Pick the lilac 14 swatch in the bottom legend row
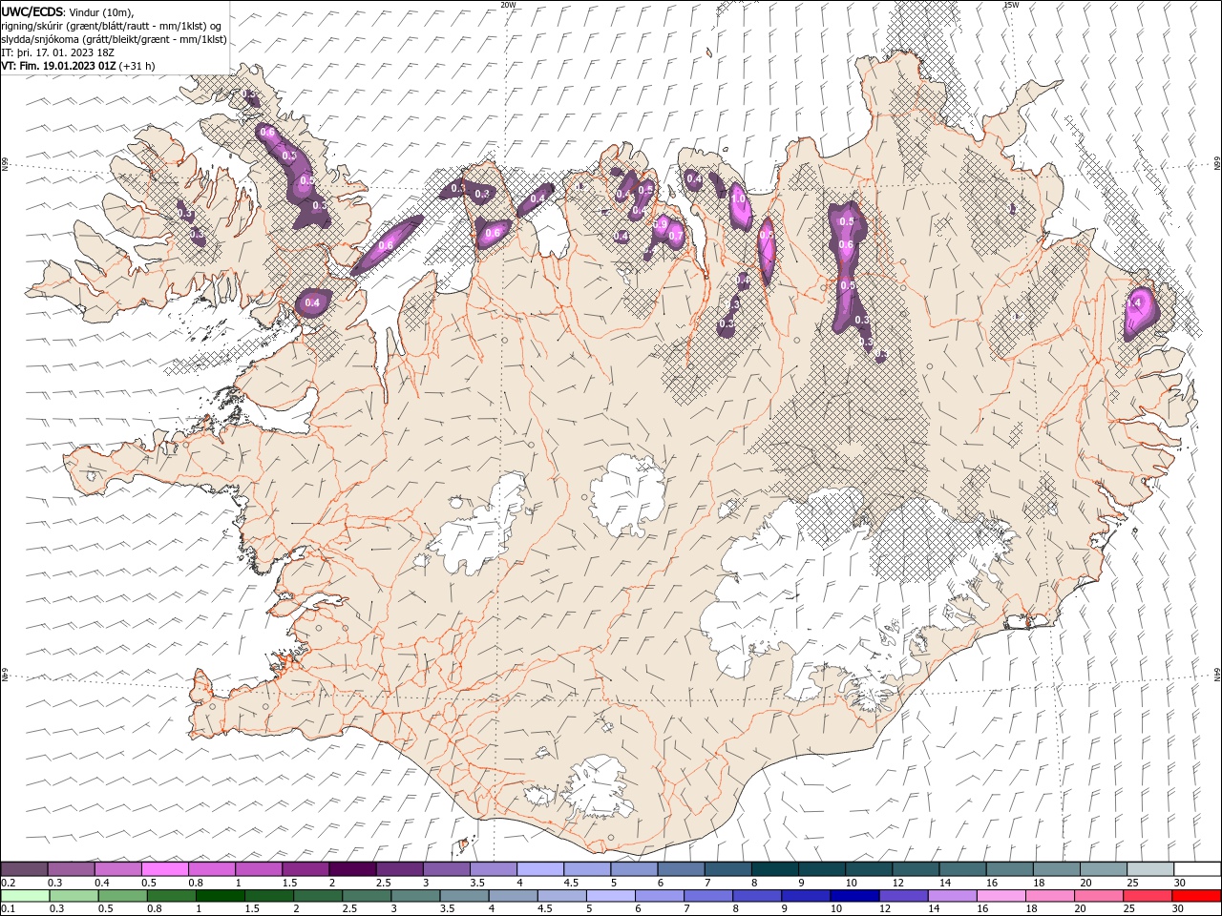This screenshot has width=1222, height=916. (x=952, y=896)
